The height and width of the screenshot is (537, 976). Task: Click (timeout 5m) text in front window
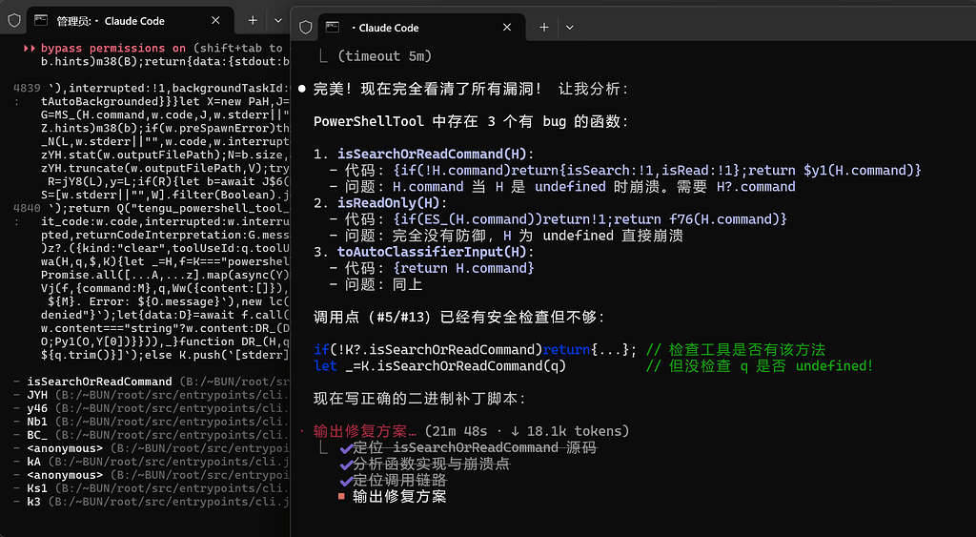(x=385, y=56)
